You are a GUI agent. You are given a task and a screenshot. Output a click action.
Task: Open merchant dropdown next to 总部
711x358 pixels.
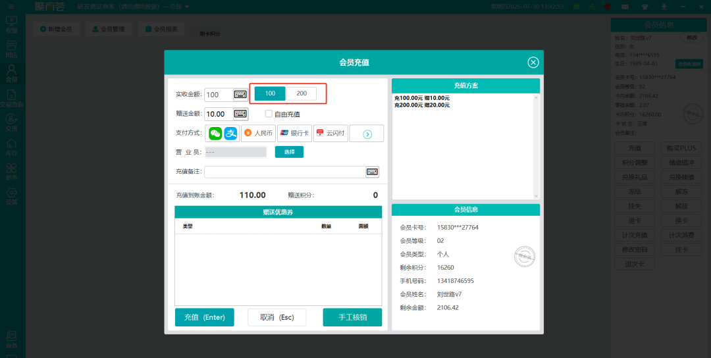point(187,7)
